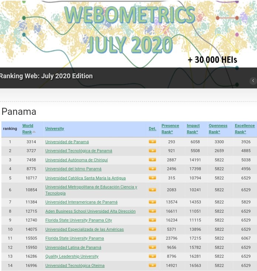Open Universidad del Istmo Panamá link
This screenshot has width=257, height=271.
point(73,169)
